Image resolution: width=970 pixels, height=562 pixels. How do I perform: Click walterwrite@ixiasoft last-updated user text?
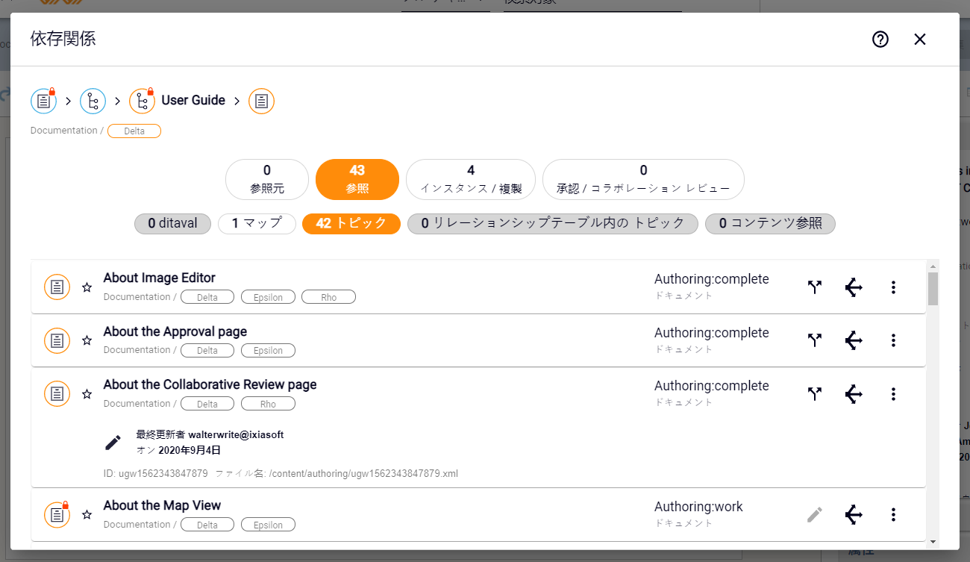[236, 434]
